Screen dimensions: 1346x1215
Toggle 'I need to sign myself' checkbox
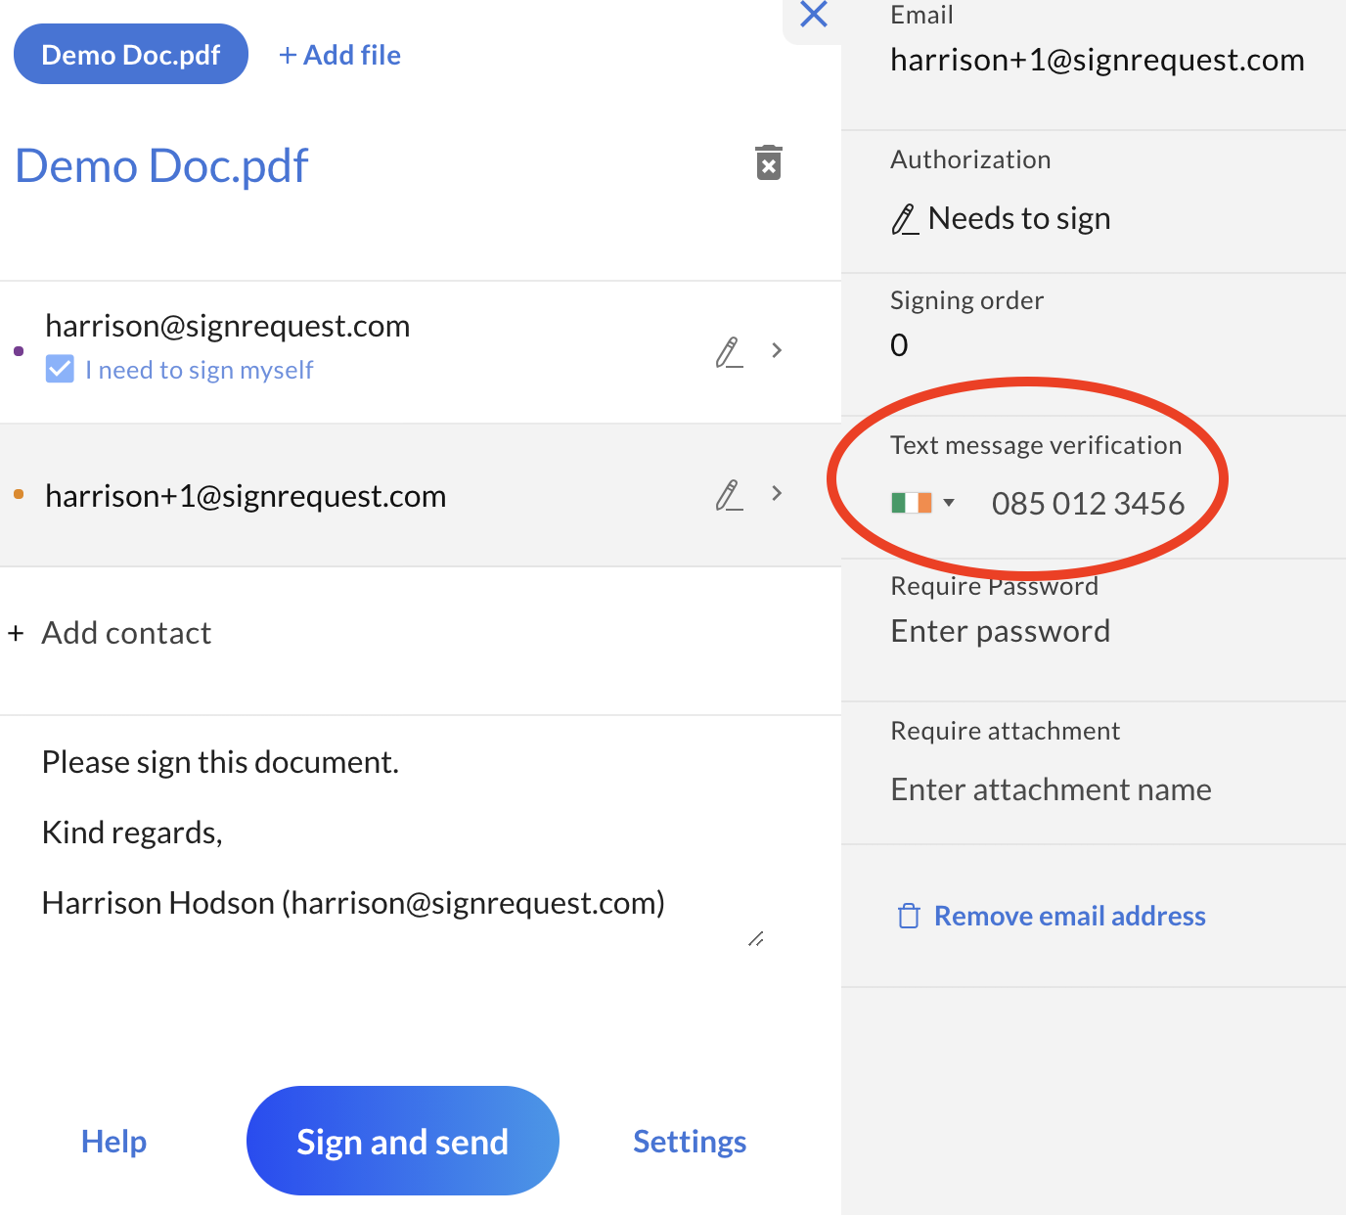click(60, 369)
